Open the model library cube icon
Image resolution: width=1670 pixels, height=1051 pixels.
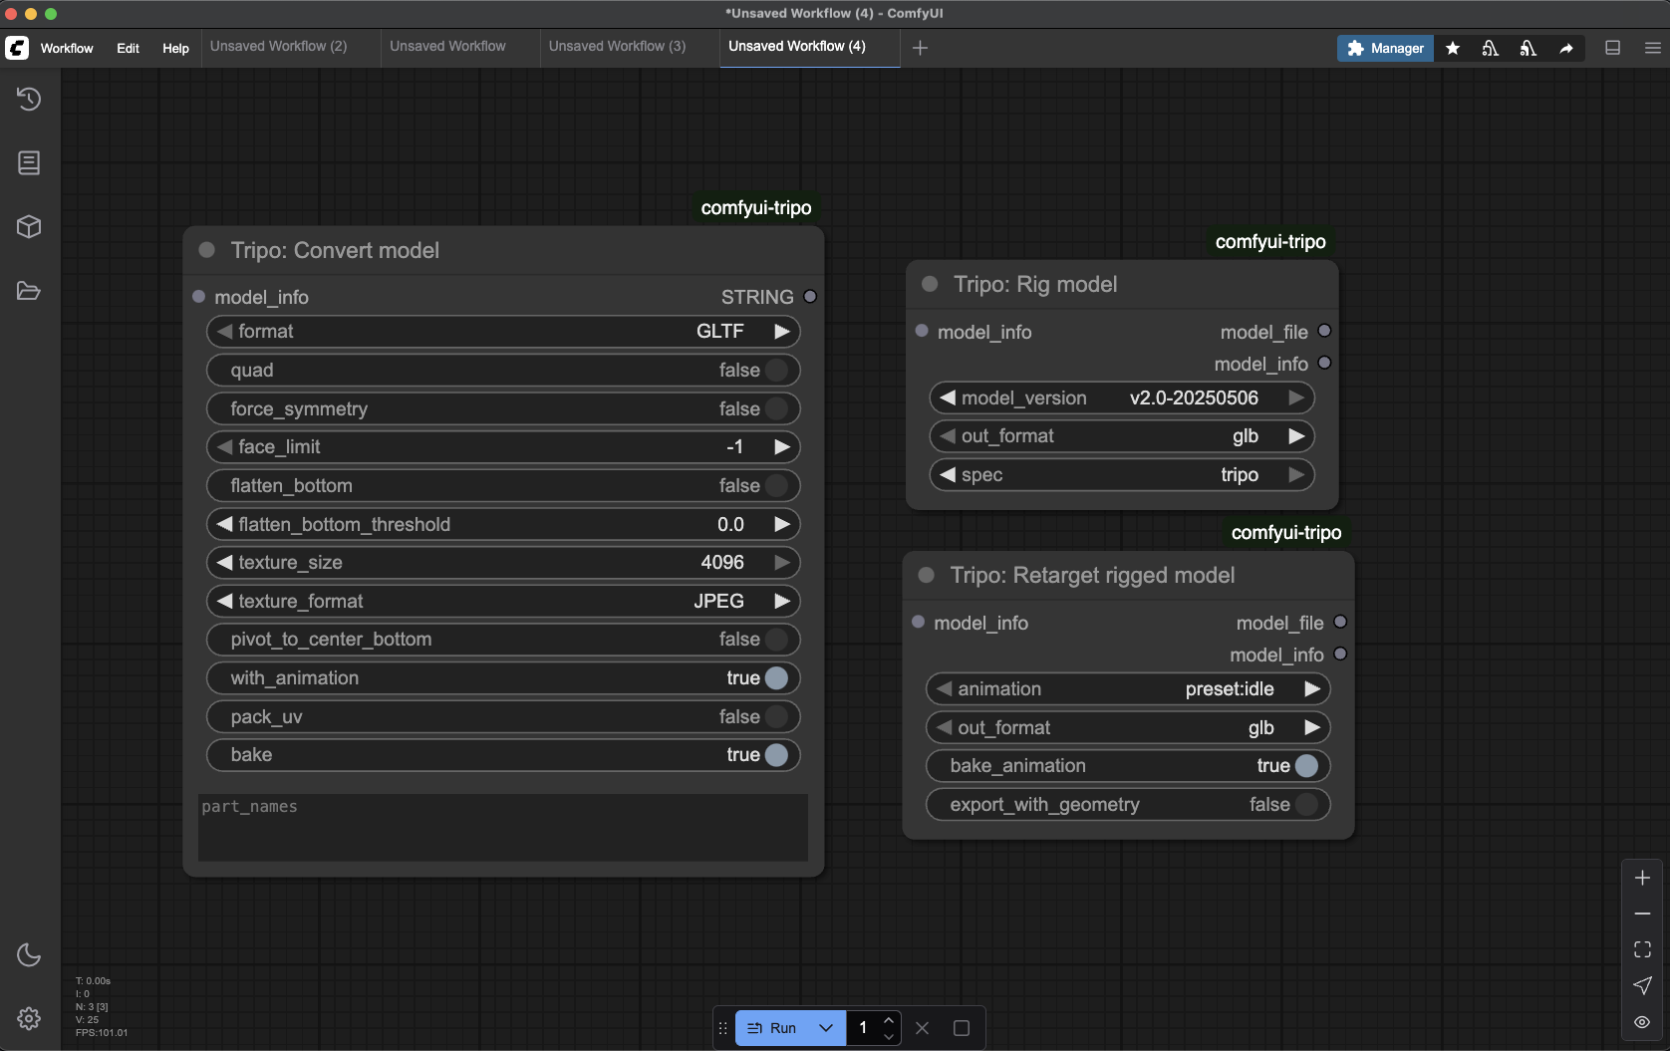pos(29,226)
